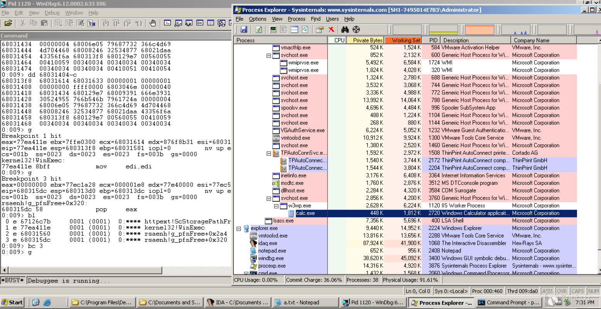Image resolution: width=601 pixels, height=309 pixels.
Task: Click the Refresh Now toolbar icon
Action: 259,30
